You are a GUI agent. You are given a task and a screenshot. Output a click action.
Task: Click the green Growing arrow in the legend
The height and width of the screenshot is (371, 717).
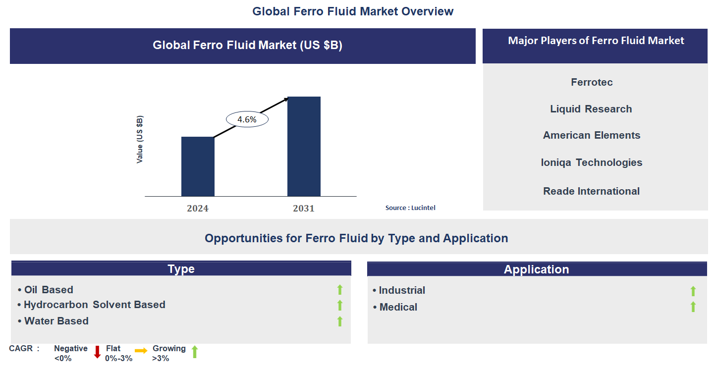click(194, 353)
